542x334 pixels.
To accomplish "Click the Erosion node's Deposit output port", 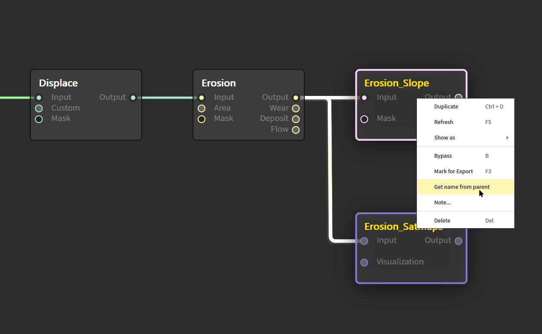I will pos(296,119).
